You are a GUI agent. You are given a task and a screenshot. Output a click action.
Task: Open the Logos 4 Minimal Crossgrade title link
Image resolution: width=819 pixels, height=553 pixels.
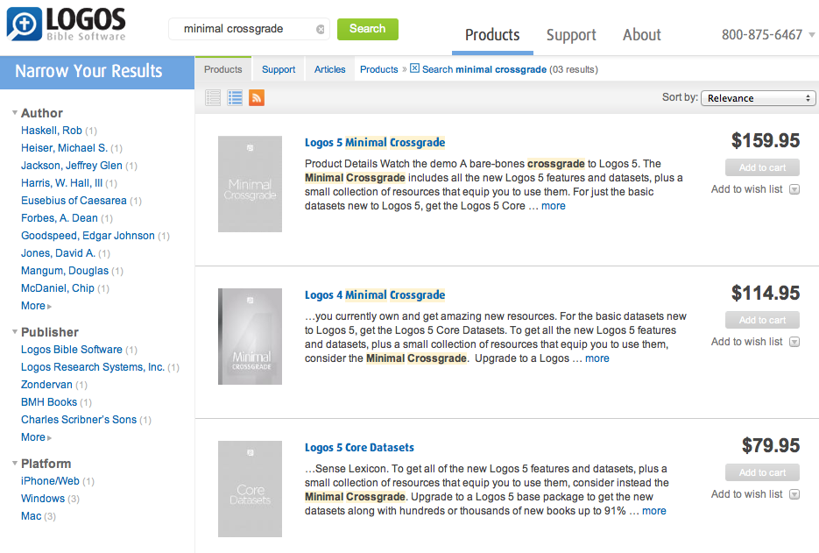(375, 295)
